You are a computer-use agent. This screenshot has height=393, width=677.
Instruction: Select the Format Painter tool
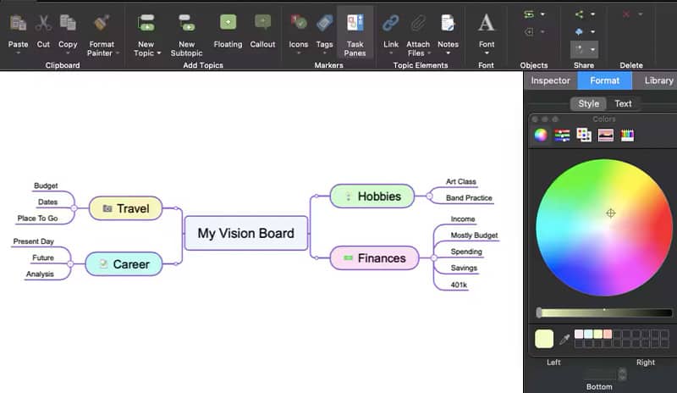pos(102,24)
